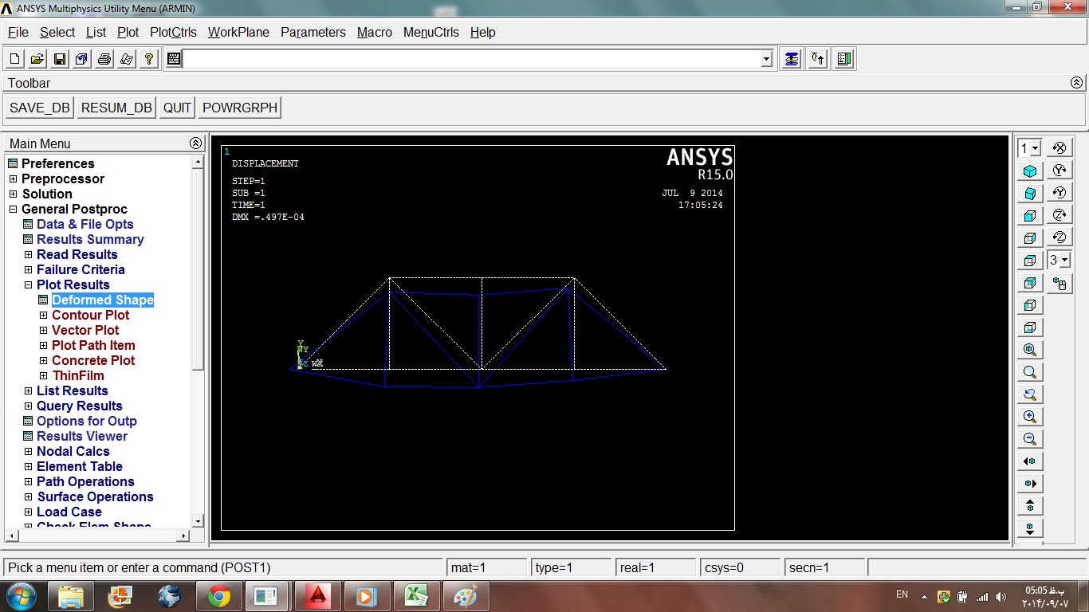
Task: Click the Main Menu vertical scrollbar up arrow
Action: pyautogui.click(x=199, y=162)
